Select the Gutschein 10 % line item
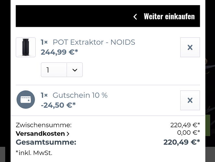Viewport: 215px width, 162px height. coord(80,95)
